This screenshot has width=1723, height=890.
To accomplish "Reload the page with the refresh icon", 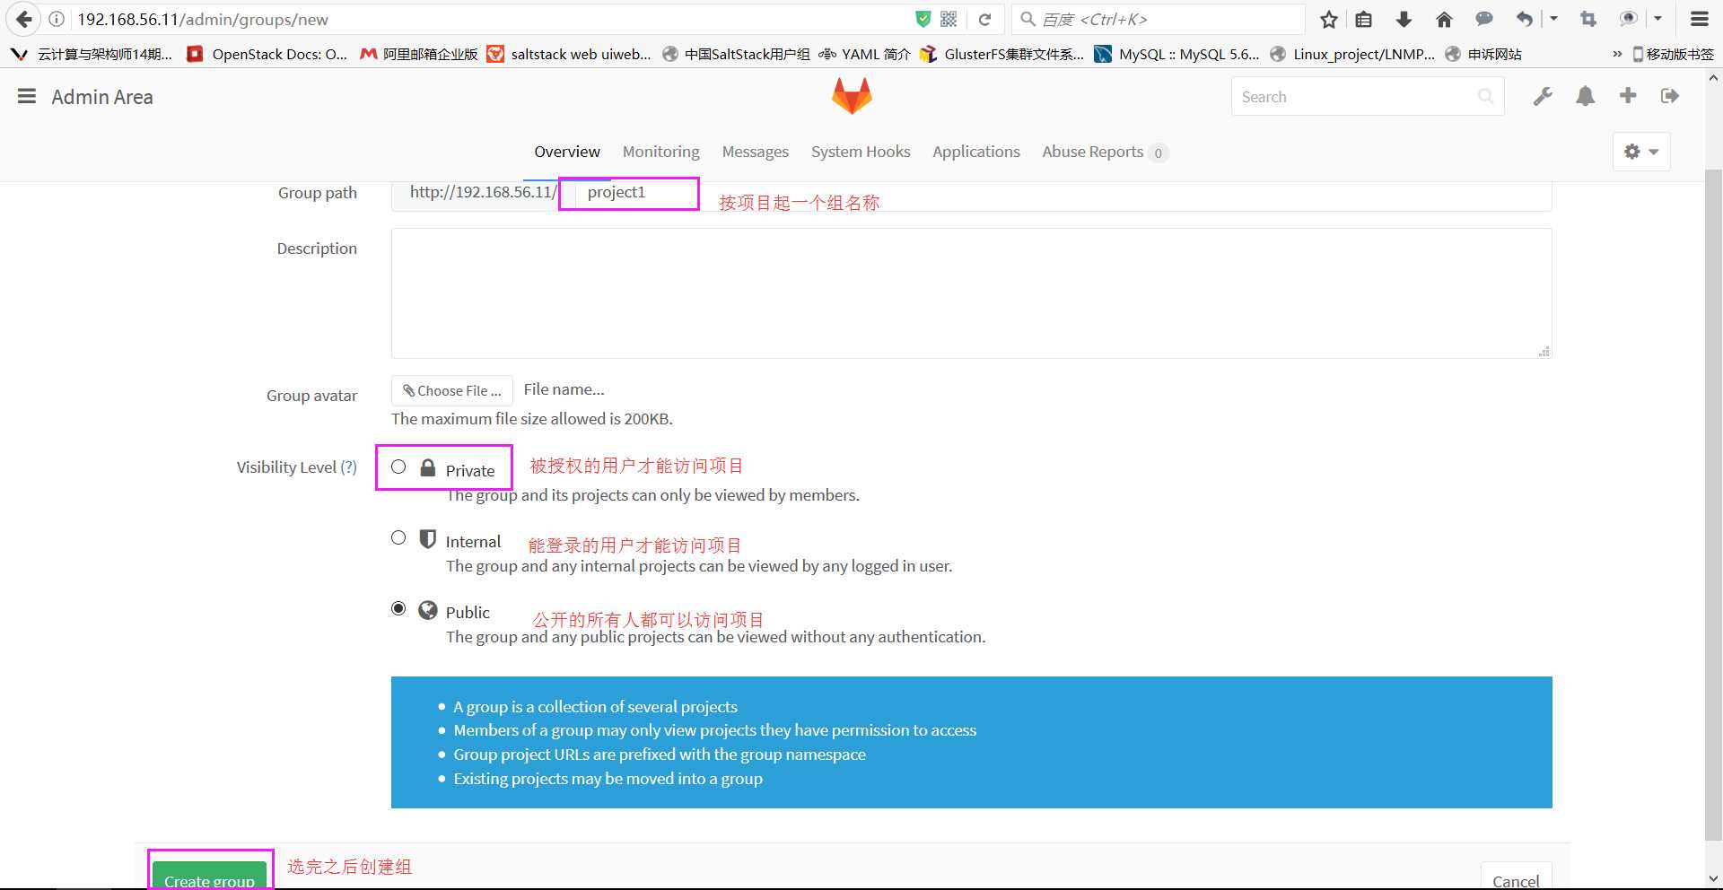I will (984, 19).
